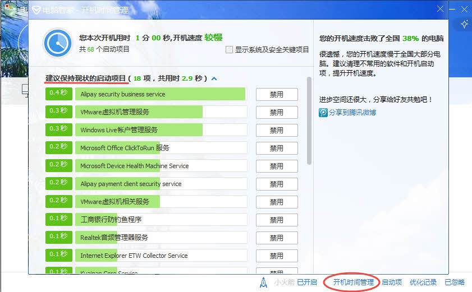Screen dimensions: 472x292
Task: Switch to 启动项 tab
Action: click(392, 282)
